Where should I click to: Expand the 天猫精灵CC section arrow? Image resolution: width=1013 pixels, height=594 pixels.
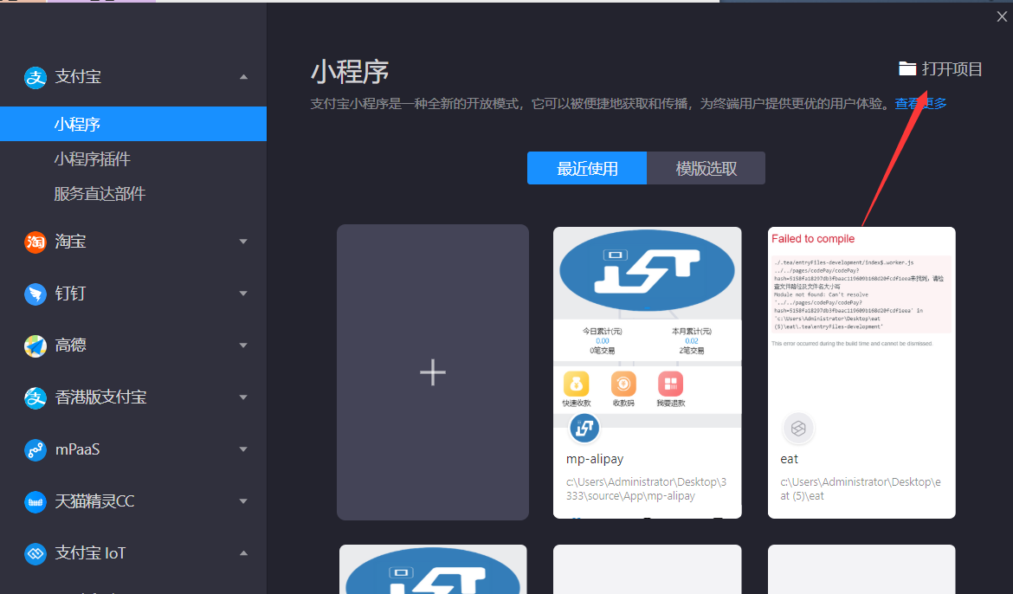point(243,501)
